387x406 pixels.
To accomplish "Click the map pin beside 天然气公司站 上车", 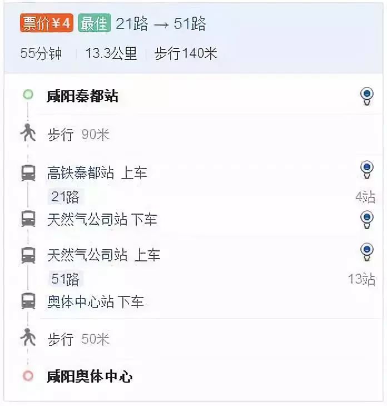I will tap(367, 252).
